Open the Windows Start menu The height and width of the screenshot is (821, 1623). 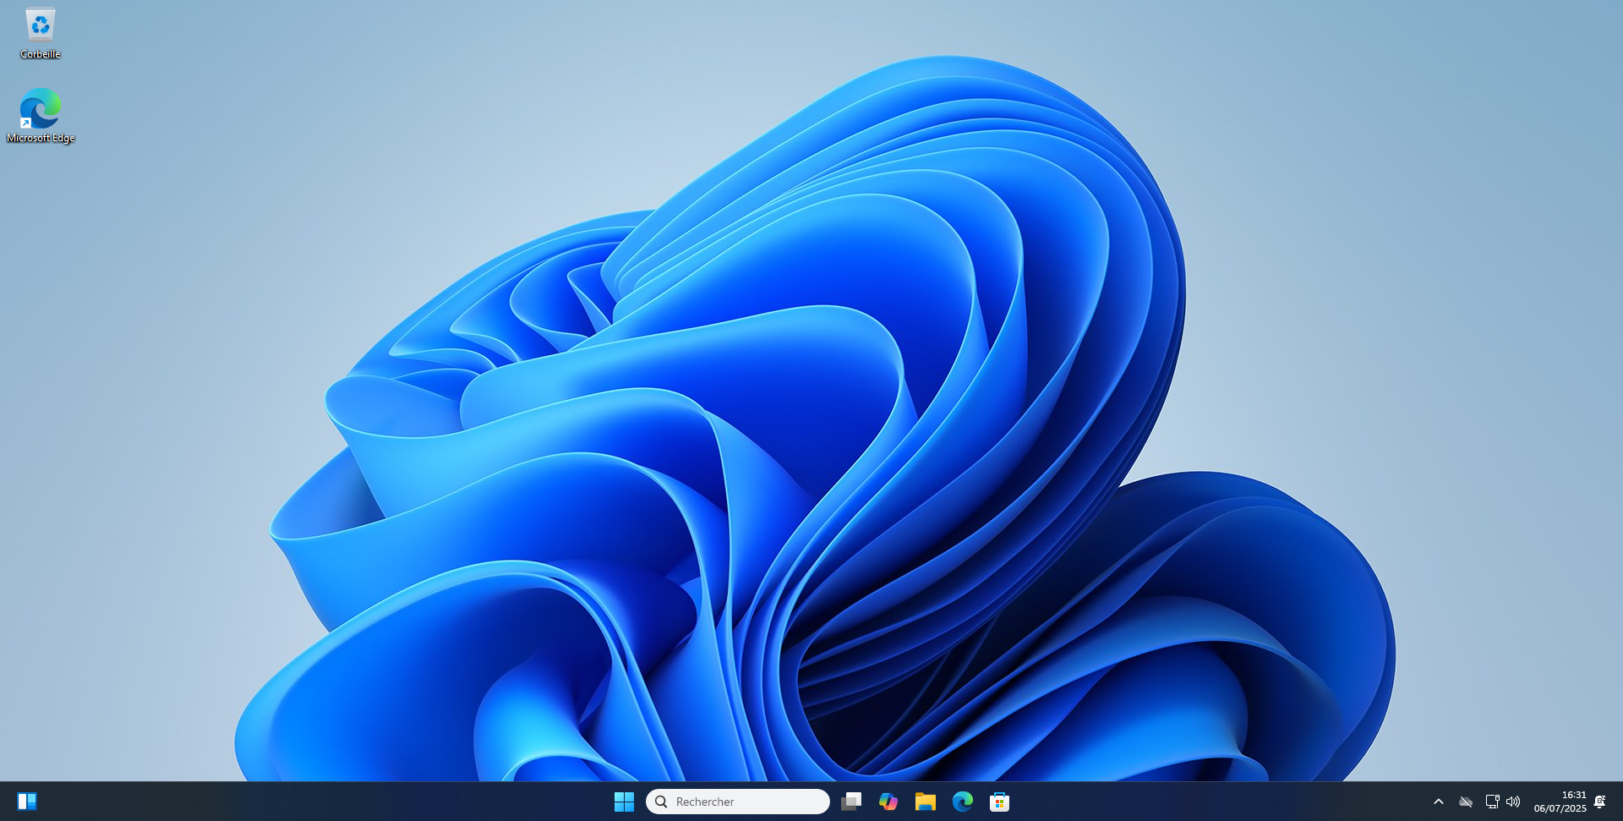point(624,802)
